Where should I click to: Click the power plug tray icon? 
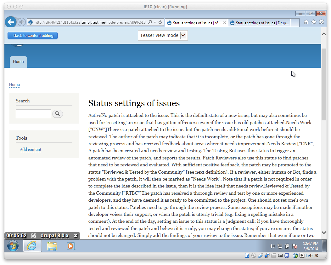[x=287, y=246]
